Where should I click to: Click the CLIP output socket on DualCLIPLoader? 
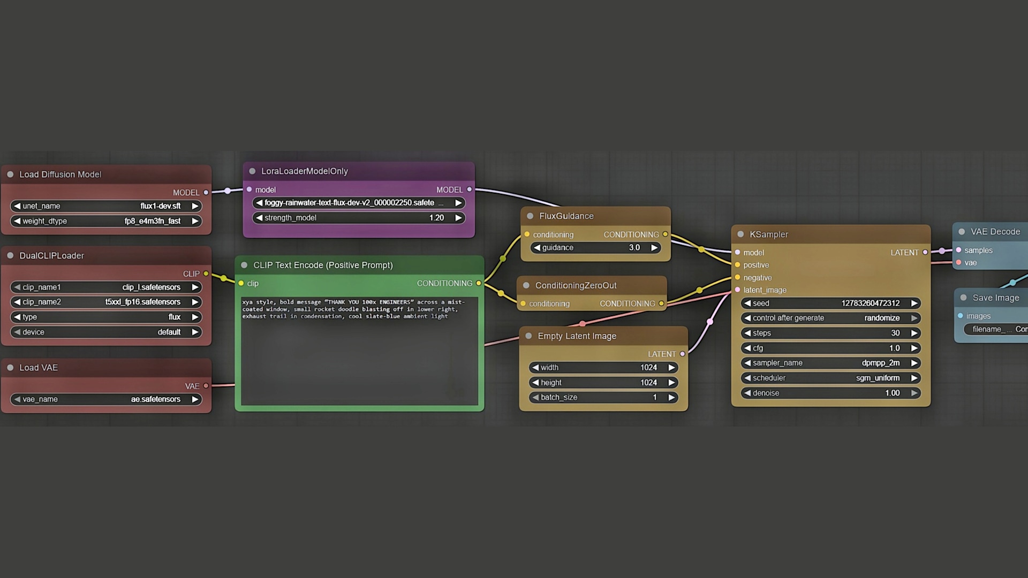[206, 273]
